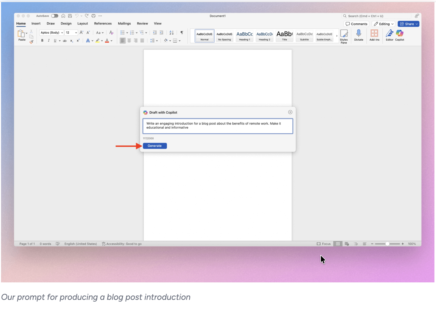This screenshot has height=310, width=436.
Task: Expand the font color dropdown arrow
Action: click(111, 41)
